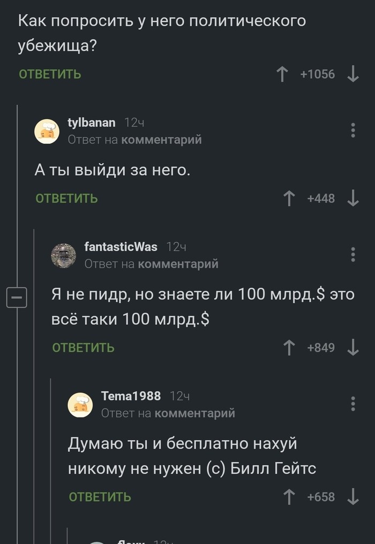375x544 pixels.
Task: Open tylbanan's user profile name
Action: (x=91, y=123)
